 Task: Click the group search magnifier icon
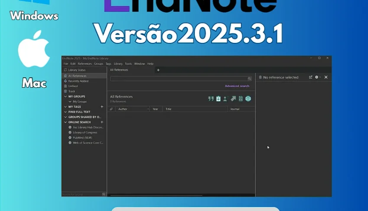point(104,195)
